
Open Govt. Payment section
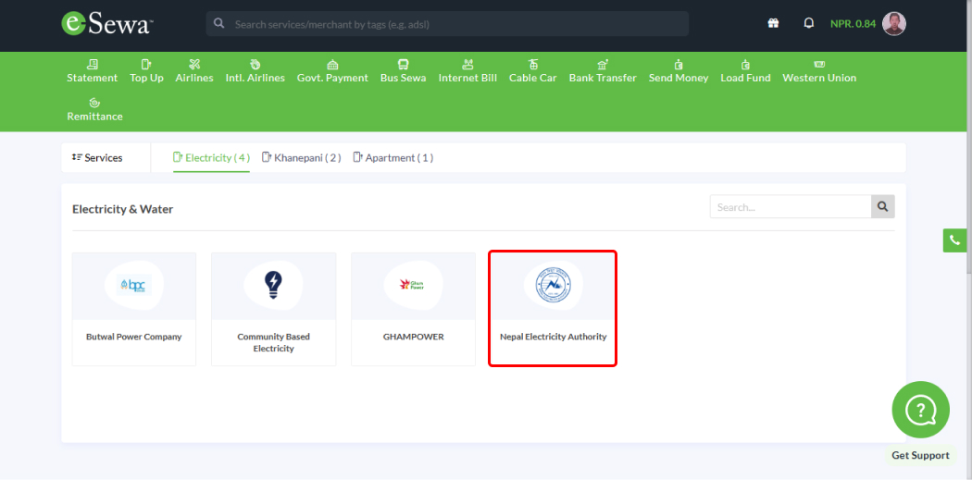pos(332,71)
